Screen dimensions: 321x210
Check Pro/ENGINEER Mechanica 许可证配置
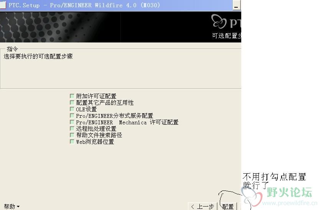pos(72,122)
